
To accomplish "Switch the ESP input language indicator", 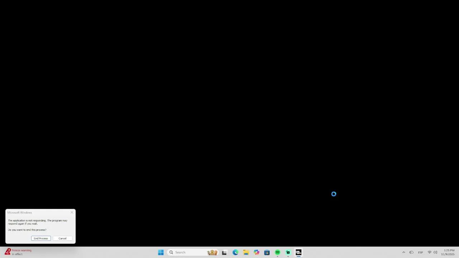I will (x=420, y=252).
